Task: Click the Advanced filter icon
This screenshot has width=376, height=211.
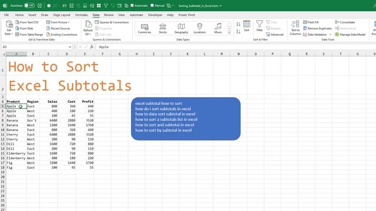Action: 268,35
